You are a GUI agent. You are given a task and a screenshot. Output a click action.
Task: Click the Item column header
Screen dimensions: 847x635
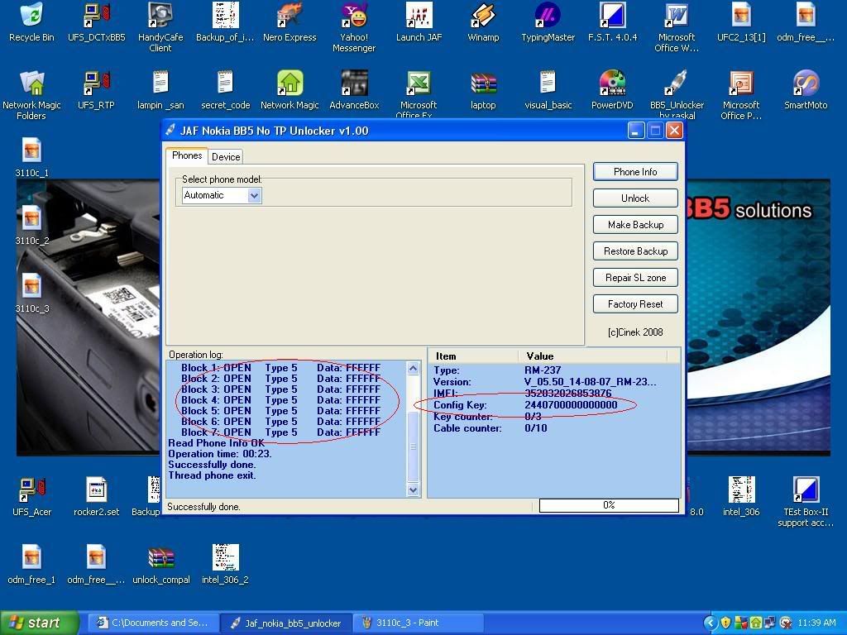click(474, 356)
